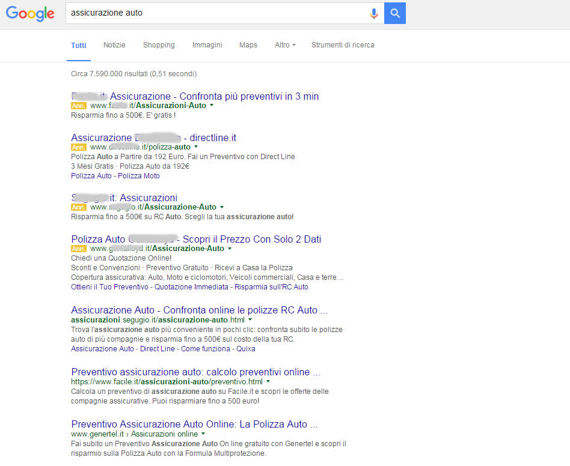Screen dimensions: 570x466
Task: Open the '.it: Assicurazioni' ad title
Action: [124, 198]
